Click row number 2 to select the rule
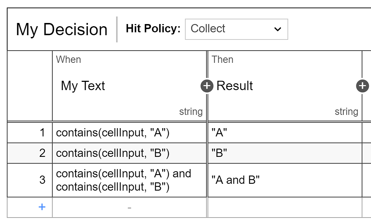371x224 pixels. [x=42, y=153]
